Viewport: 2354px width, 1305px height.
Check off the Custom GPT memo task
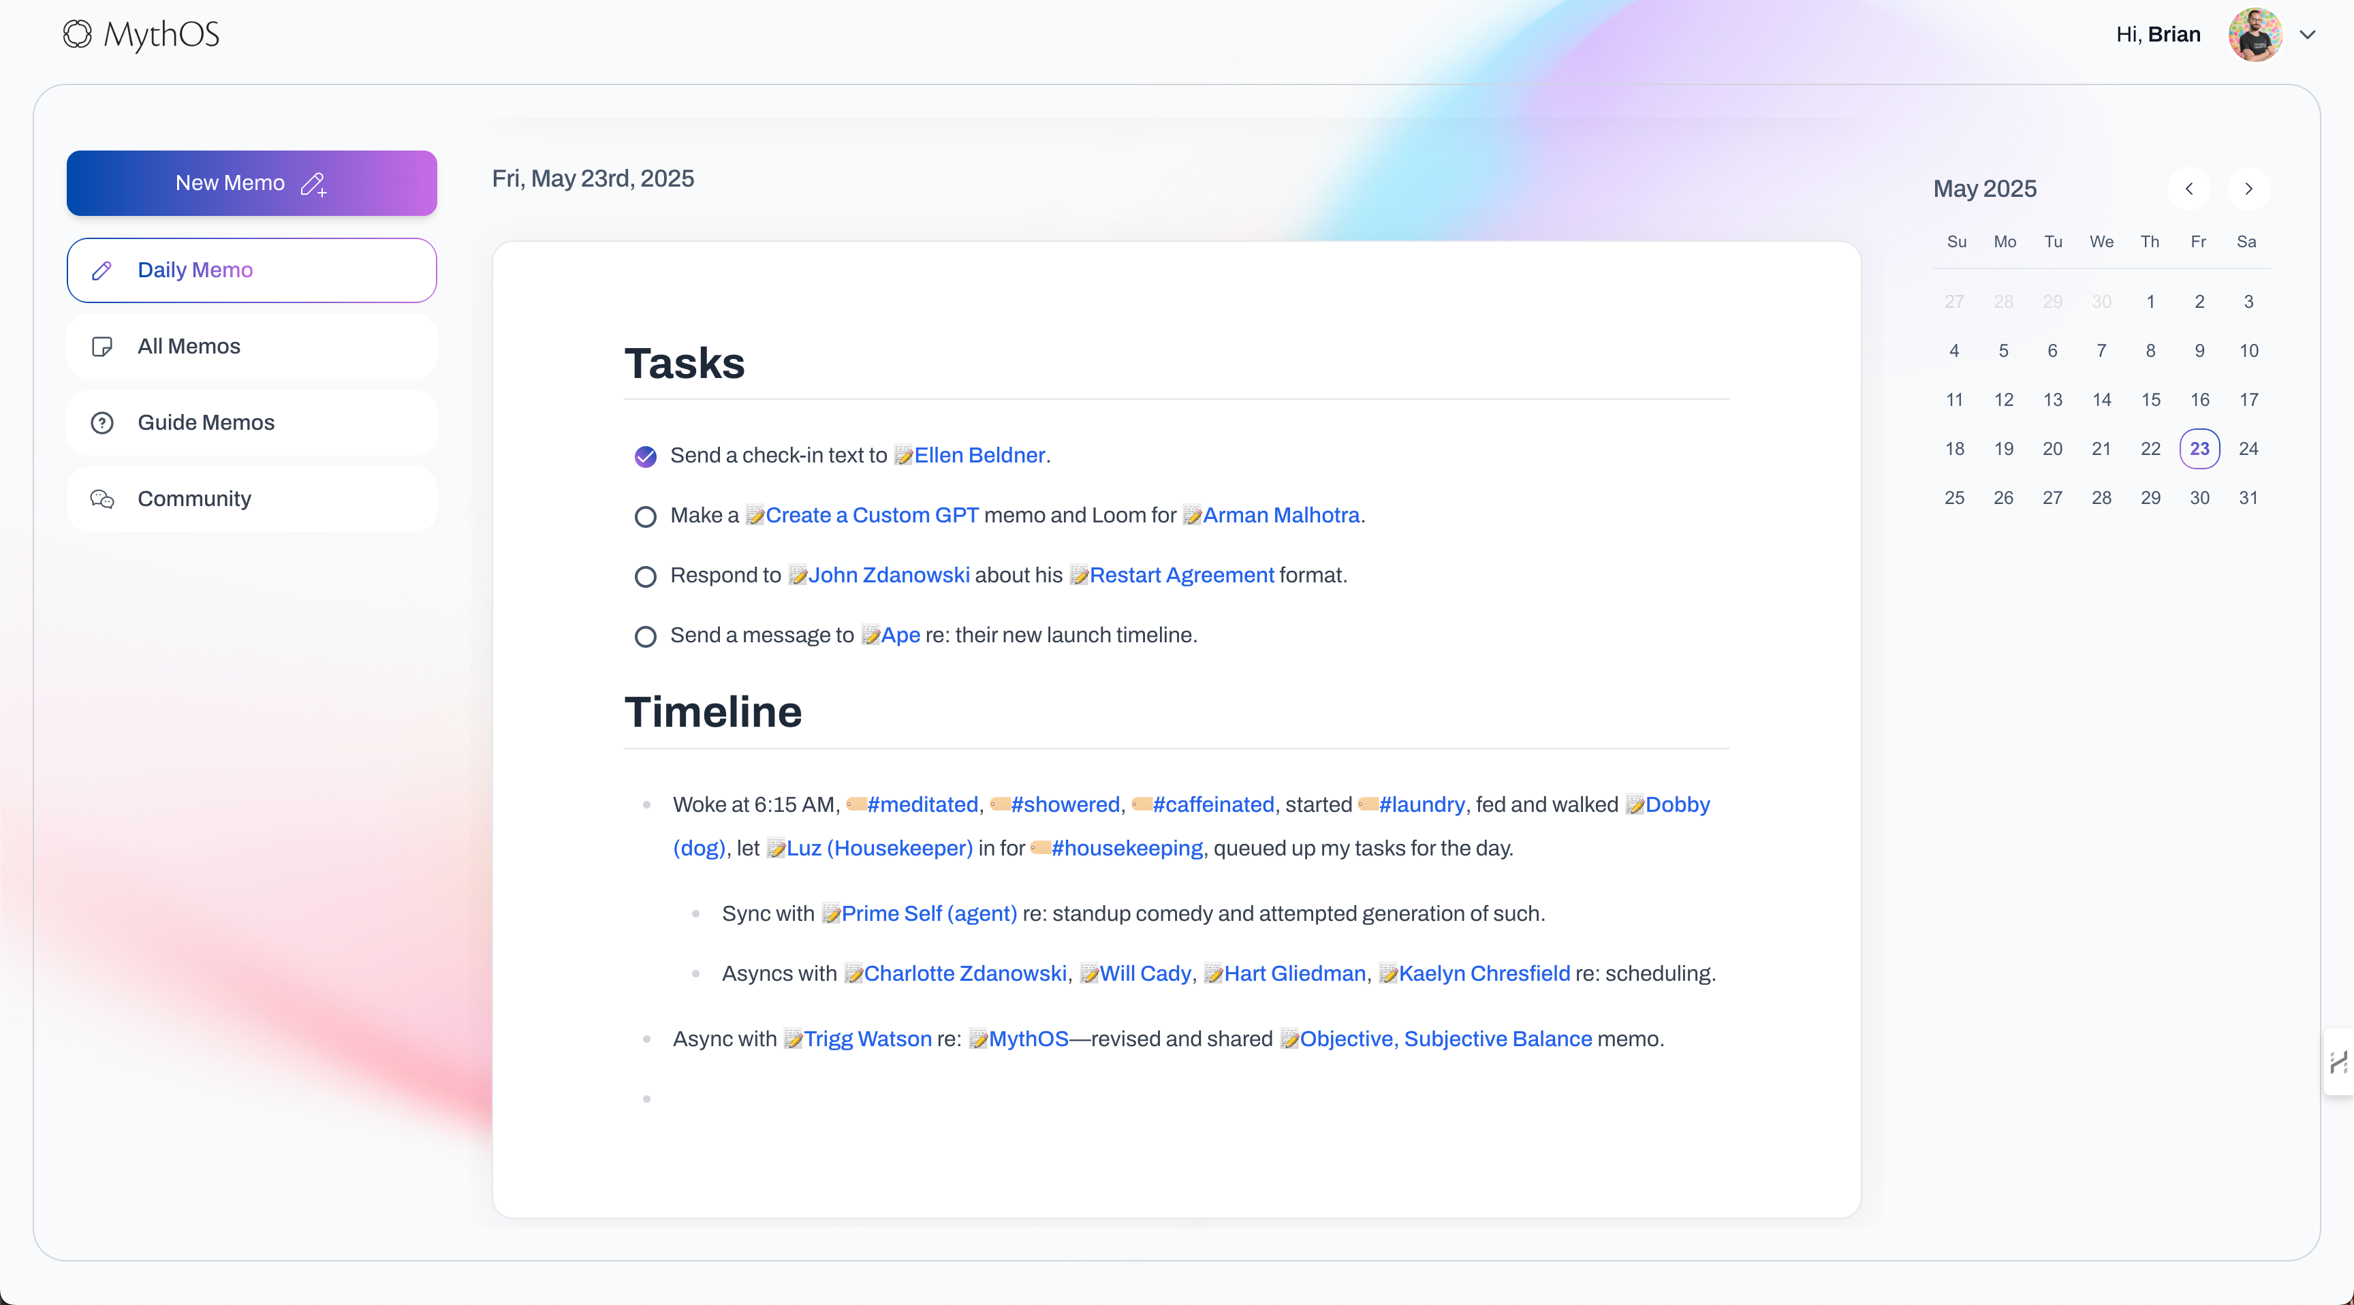(x=645, y=516)
